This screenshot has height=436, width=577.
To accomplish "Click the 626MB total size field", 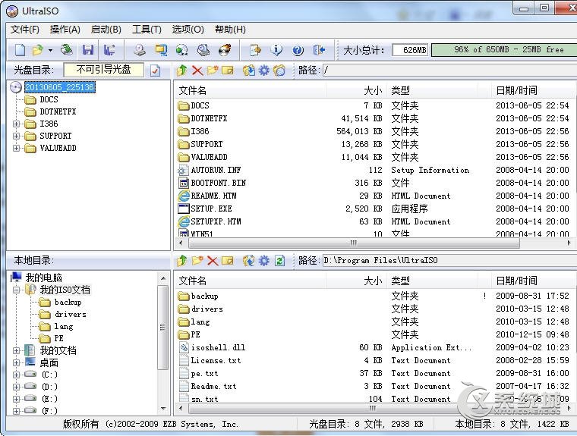I will [x=410, y=50].
